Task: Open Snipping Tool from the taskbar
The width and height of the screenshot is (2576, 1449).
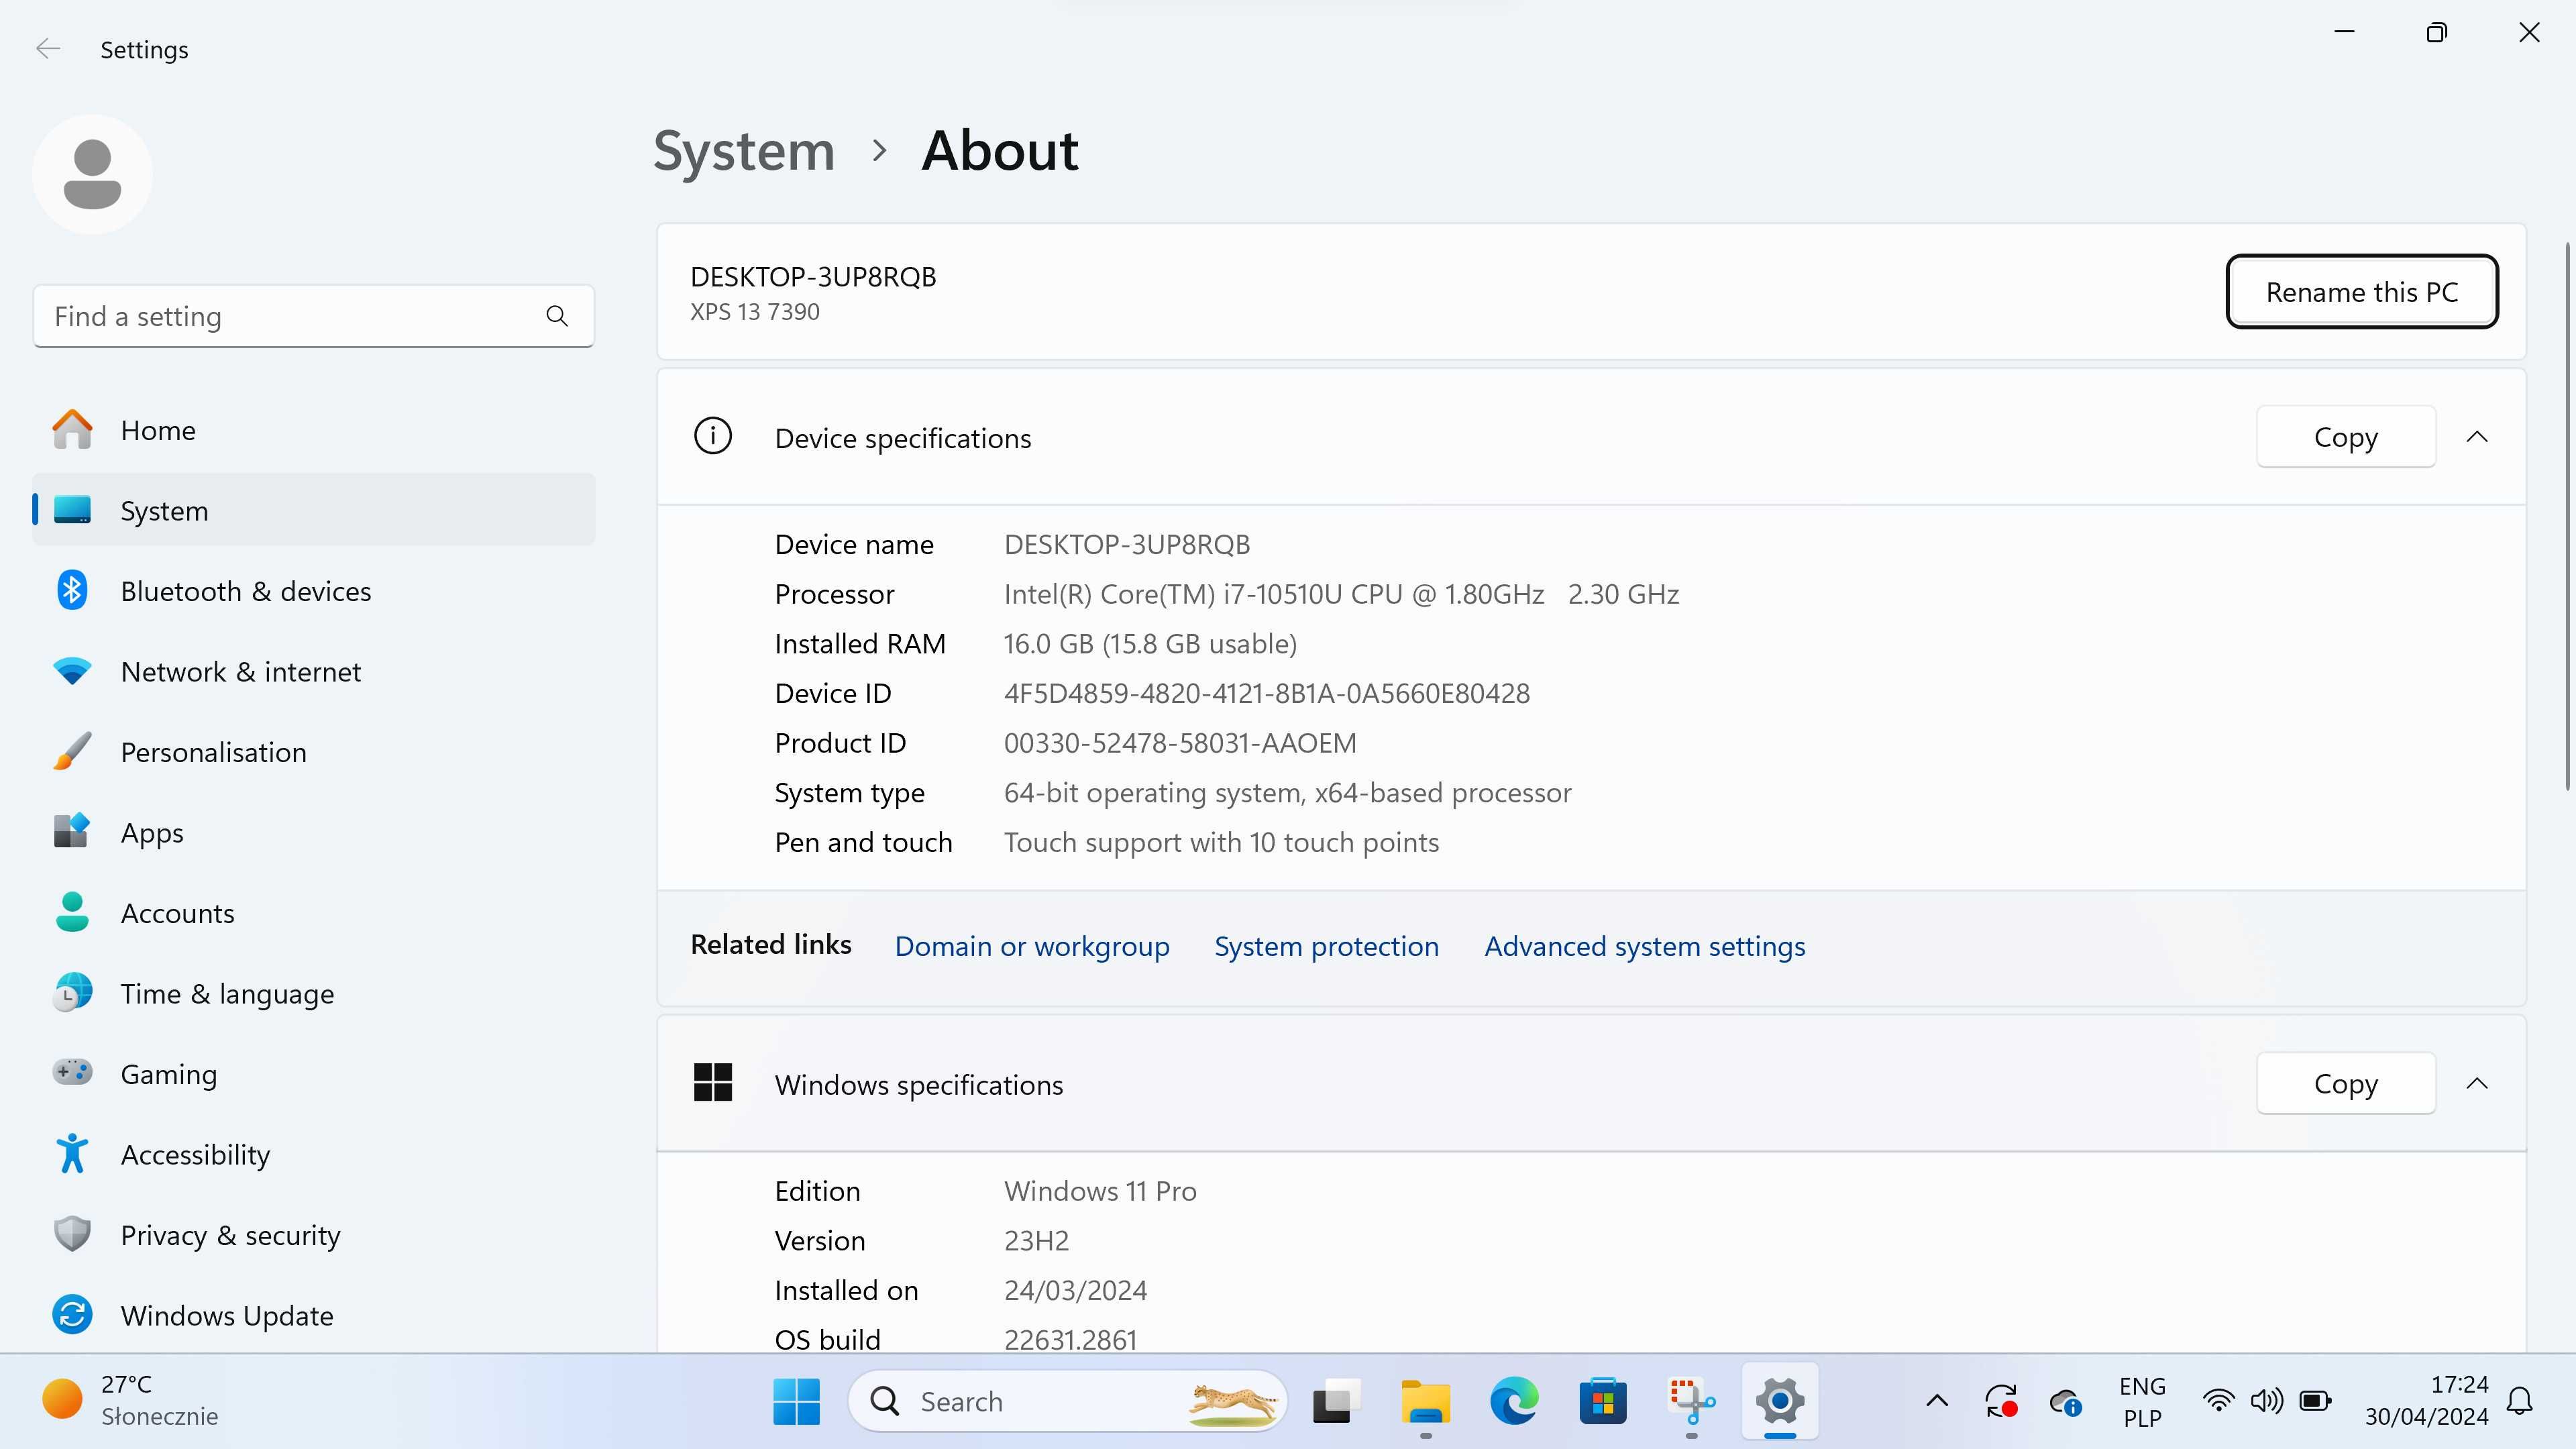Action: [1691, 1401]
